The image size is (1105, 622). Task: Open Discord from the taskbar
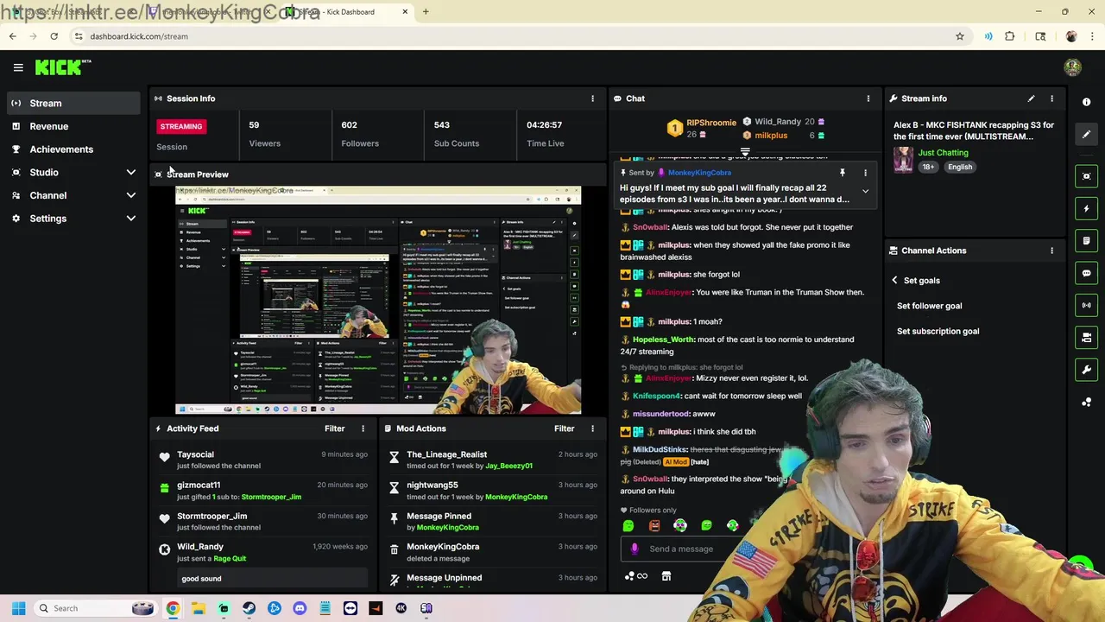pyautogui.click(x=300, y=608)
